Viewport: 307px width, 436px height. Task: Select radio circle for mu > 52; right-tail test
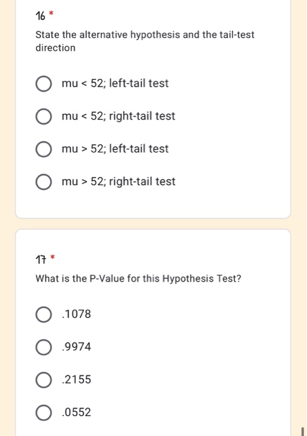44,182
